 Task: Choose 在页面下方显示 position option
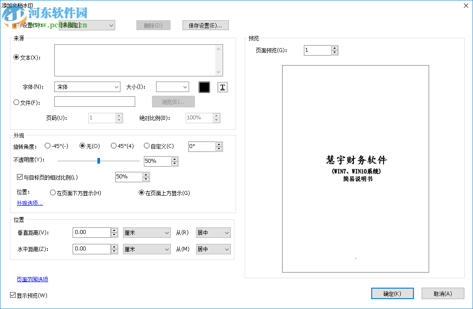[x=53, y=193]
